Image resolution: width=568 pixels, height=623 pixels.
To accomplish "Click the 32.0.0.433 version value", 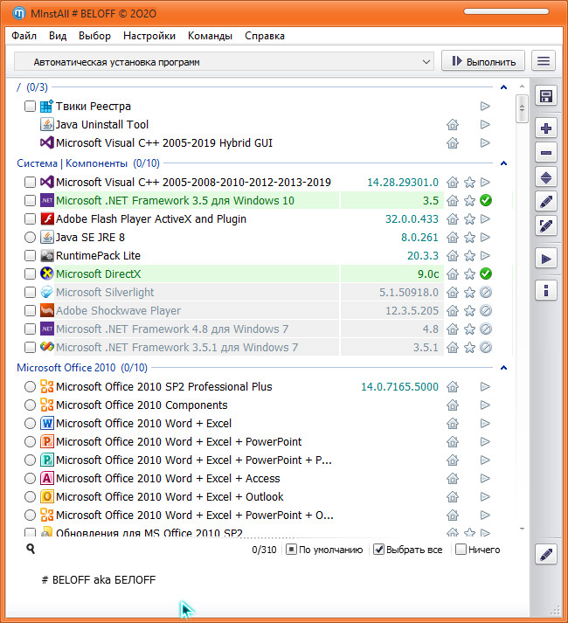I will click(412, 219).
